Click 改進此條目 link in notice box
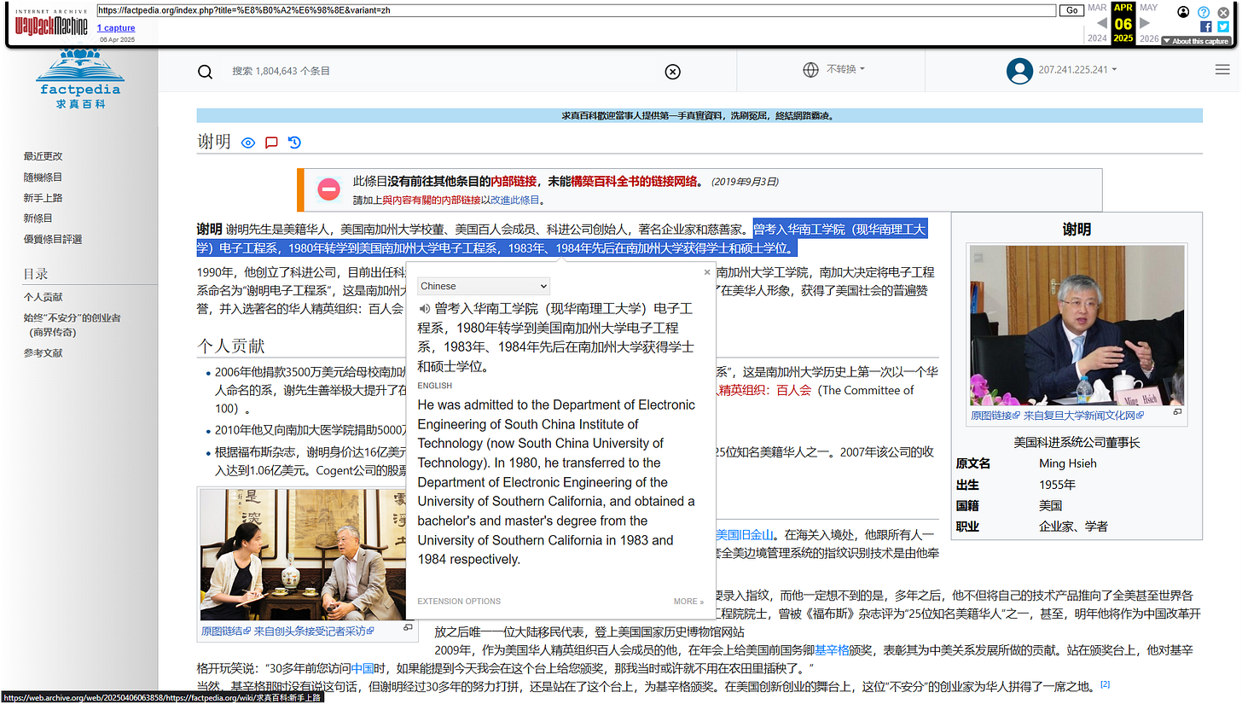1242x704 pixels. click(515, 201)
